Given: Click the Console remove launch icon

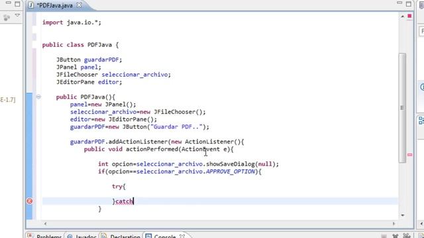Looking at the screenshot, I should [395, 236].
